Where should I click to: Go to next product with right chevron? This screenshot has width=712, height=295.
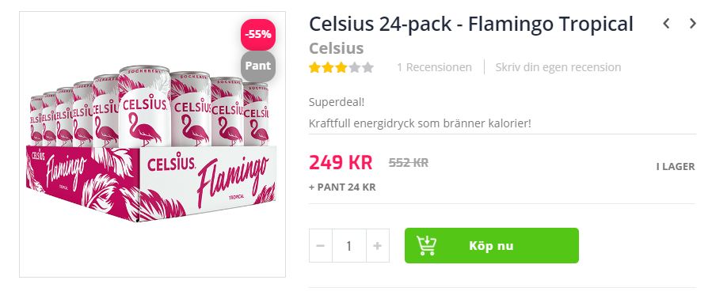coord(692,24)
